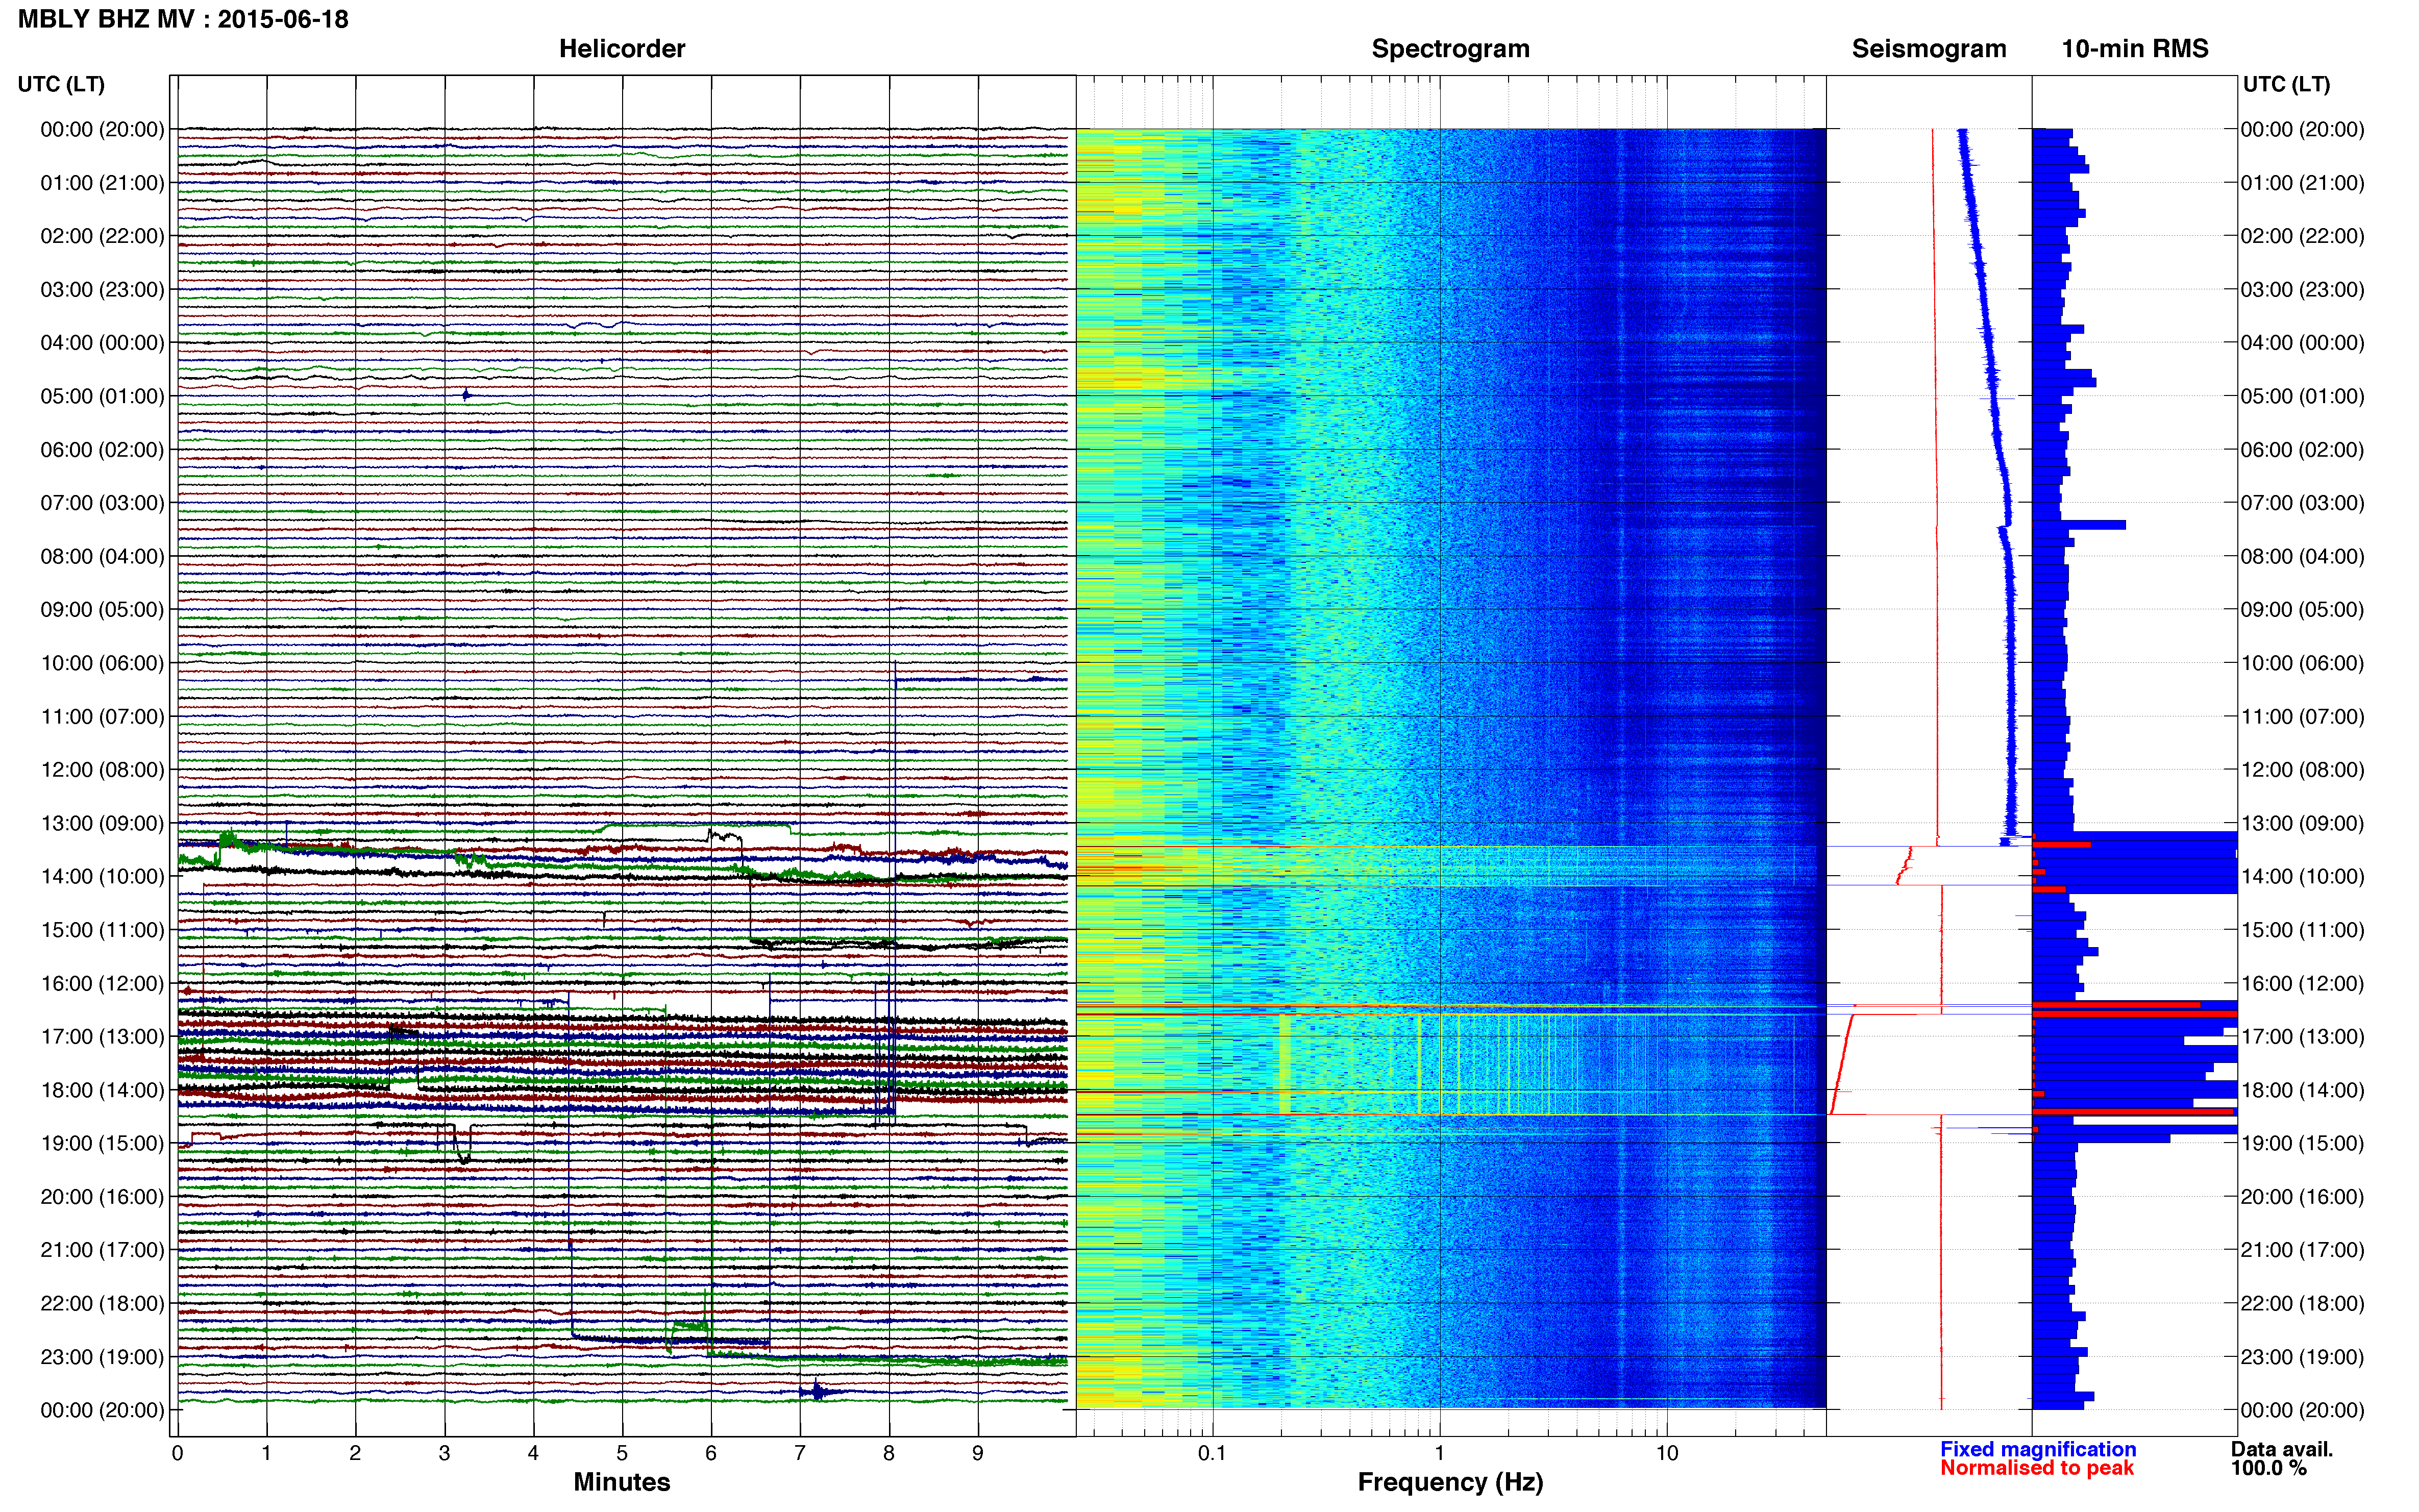This screenshot has height=1512, width=2419.
Task: Click minute tick label '5' on helicorder axis
Action: pyautogui.click(x=622, y=1453)
